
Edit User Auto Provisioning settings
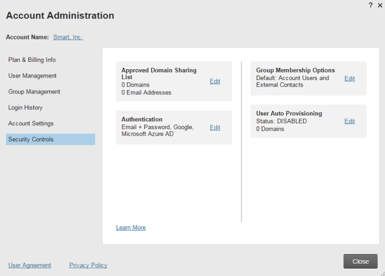(349, 122)
